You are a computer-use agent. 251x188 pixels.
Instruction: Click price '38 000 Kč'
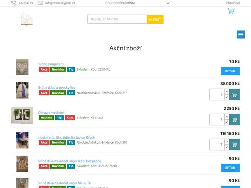[x=230, y=84]
